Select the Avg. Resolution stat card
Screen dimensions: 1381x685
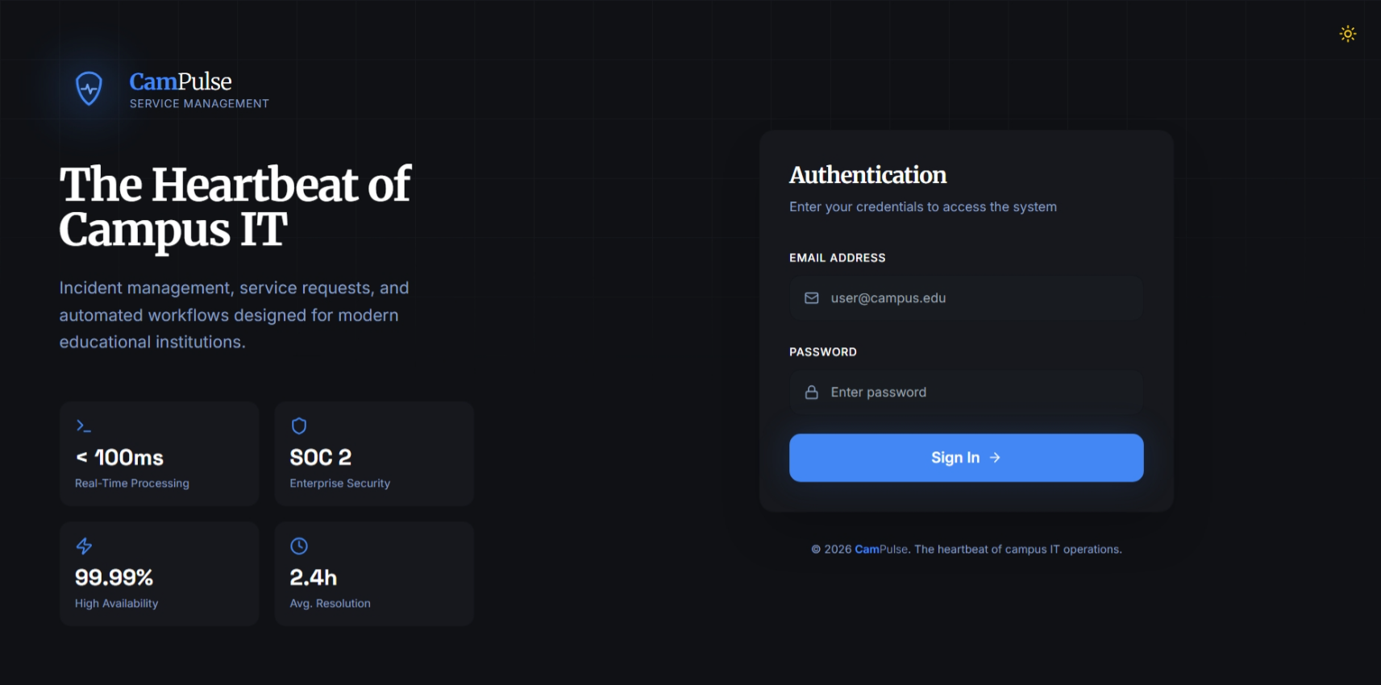tap(374, 574)
